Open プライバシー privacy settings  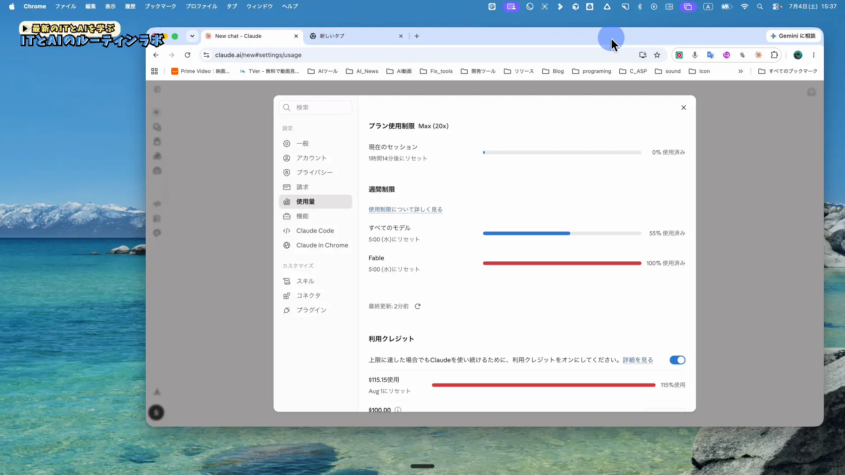(316, 172)
